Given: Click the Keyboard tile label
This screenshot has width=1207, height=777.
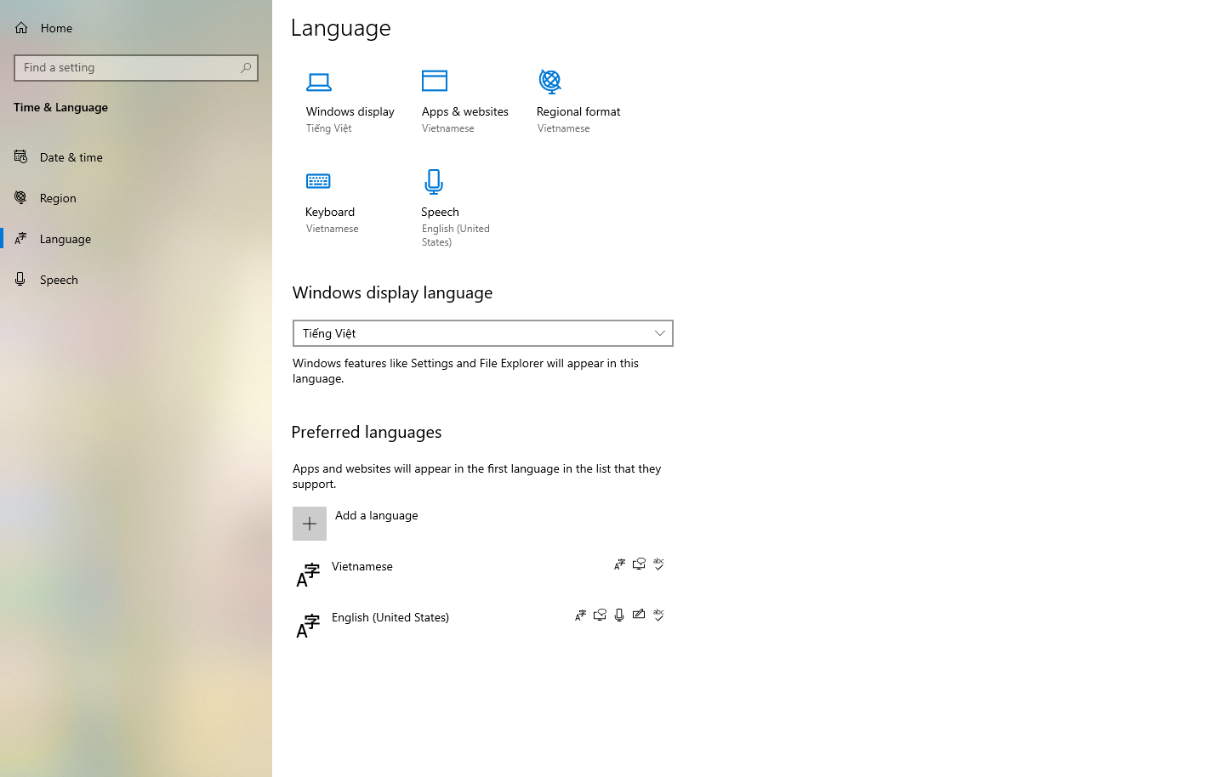Looking at the screenshot, I should [330, 212].
